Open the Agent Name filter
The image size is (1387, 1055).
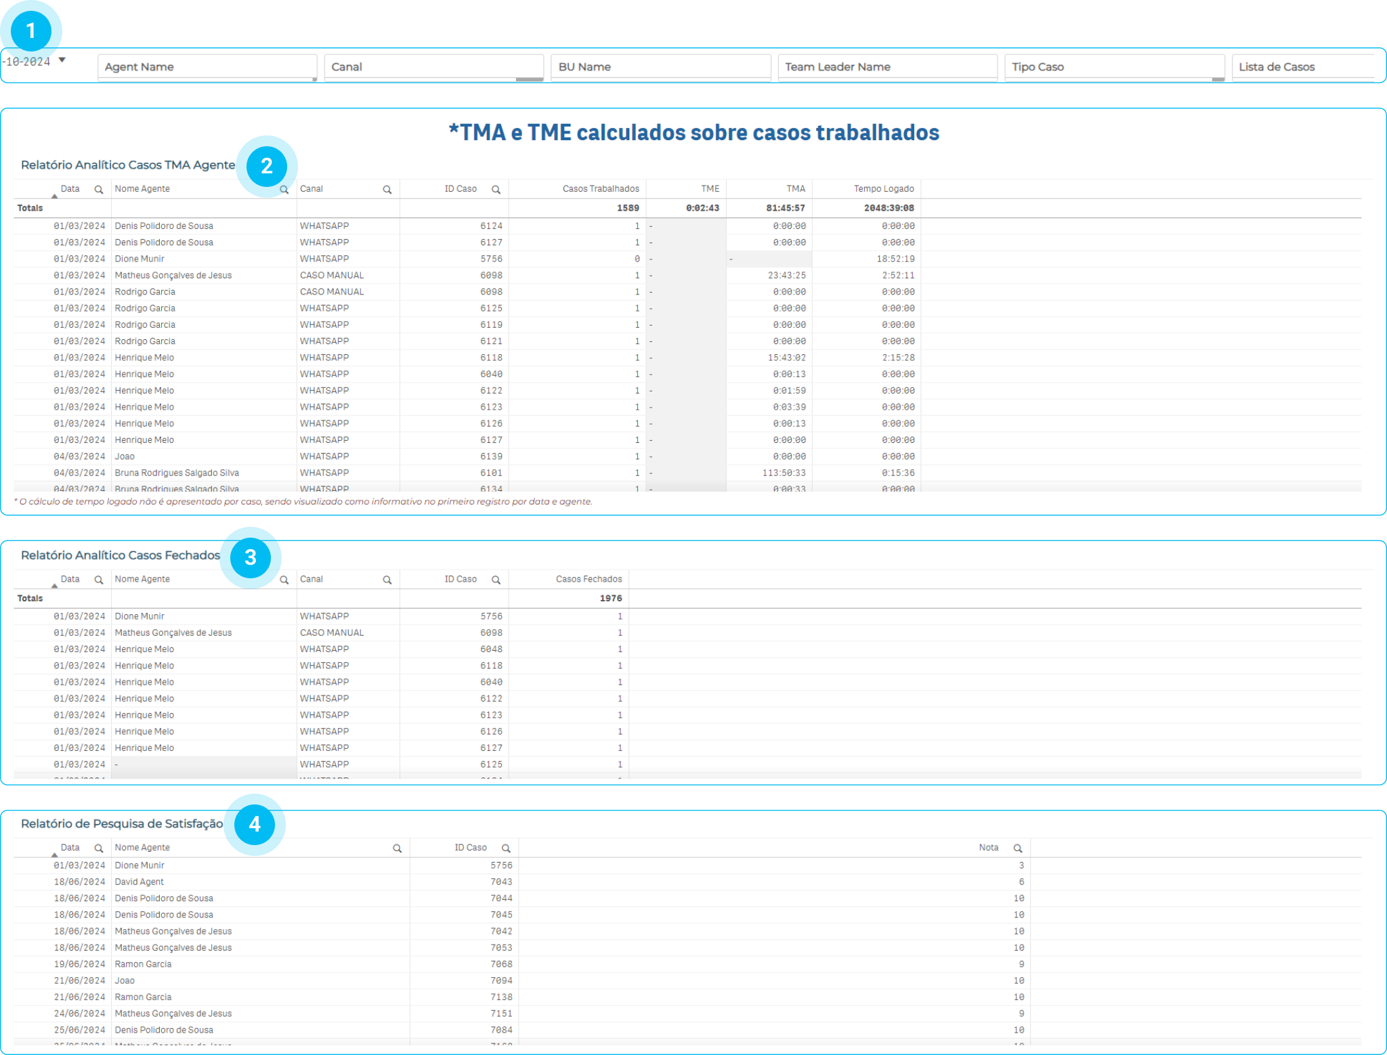(207, 67)
